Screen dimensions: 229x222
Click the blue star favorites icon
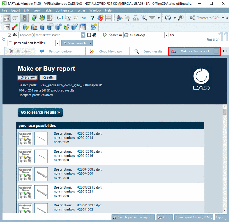(x=84, y=18)
